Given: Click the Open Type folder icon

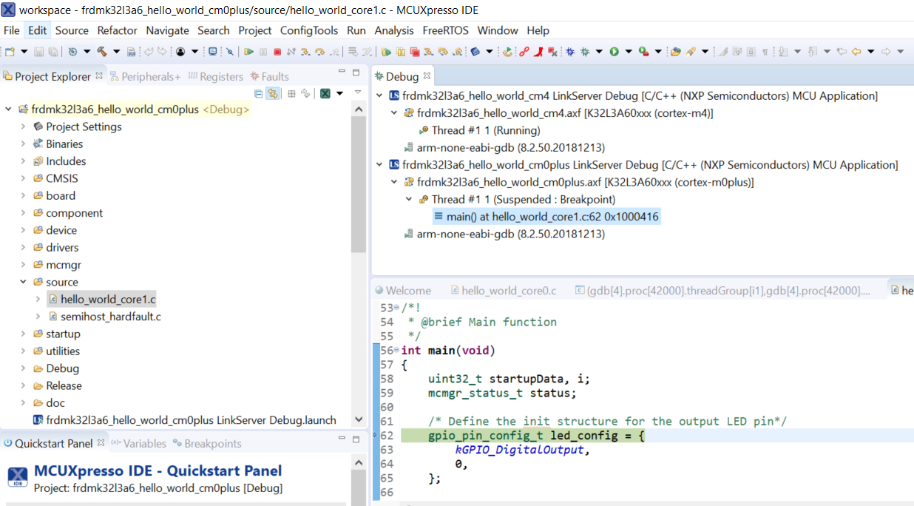Looking at the screenshot, I should tap(675, 52).
